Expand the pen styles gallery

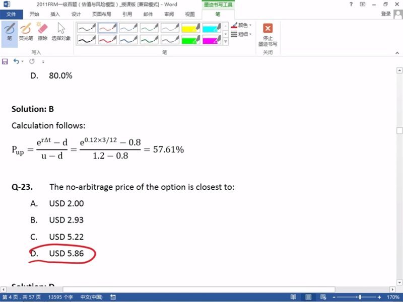[225, 42]
